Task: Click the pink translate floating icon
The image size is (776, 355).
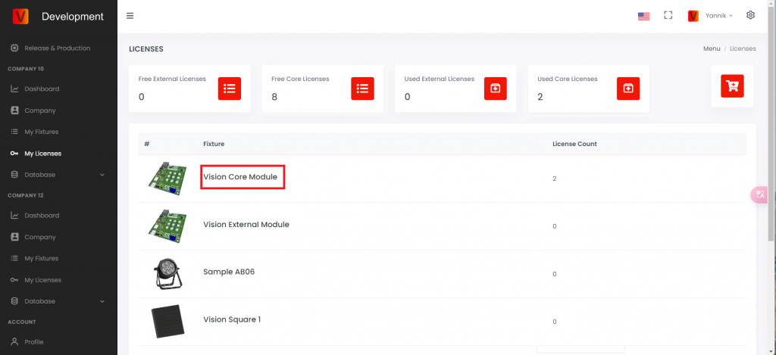Action: pos(759,195)
